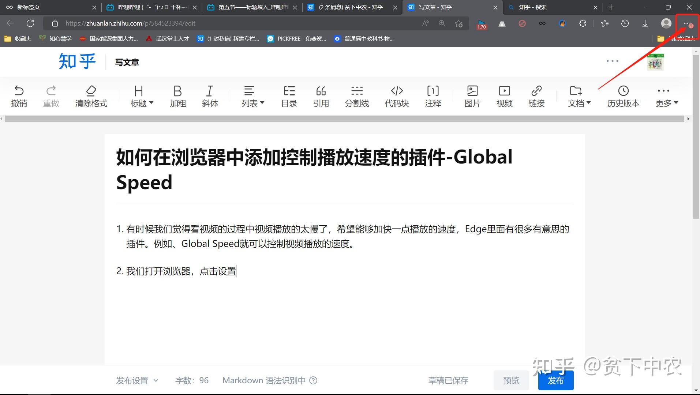Open list (列表) dropdown
This screenshot has height=395, width=700.
[253, 96]
